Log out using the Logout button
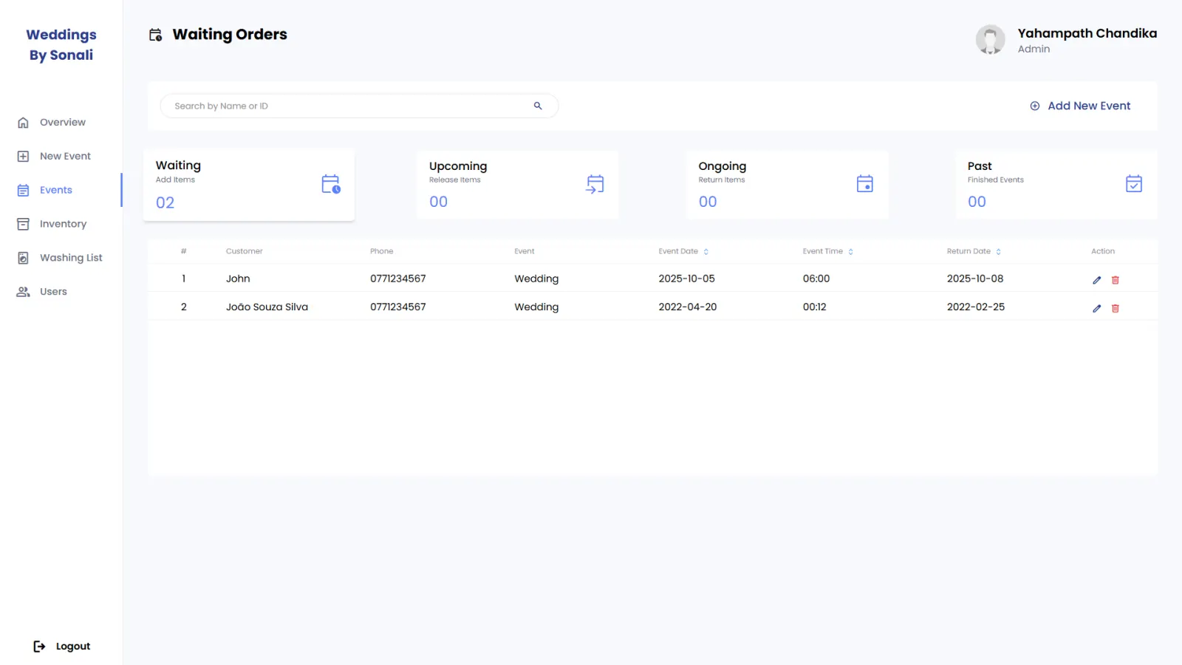The image size is (1182, 665). click(62, 647)
